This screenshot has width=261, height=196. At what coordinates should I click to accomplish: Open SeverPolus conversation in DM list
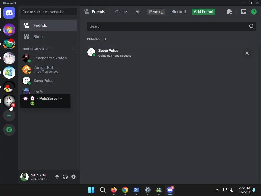49,81
